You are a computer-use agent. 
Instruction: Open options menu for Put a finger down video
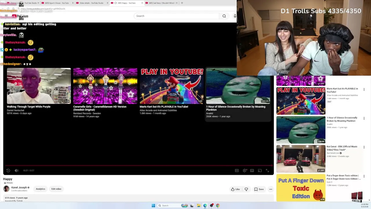coord(364,176)
